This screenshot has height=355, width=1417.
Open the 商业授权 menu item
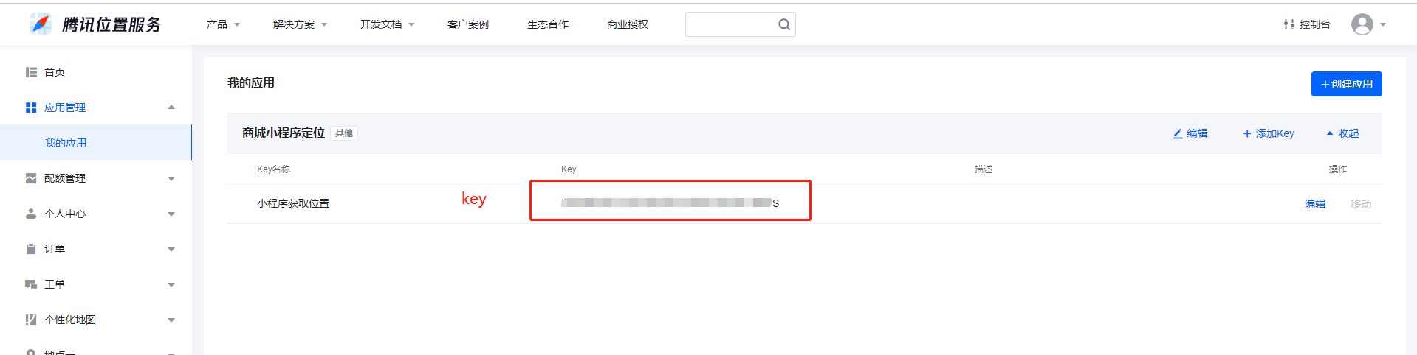coord(628,24)
